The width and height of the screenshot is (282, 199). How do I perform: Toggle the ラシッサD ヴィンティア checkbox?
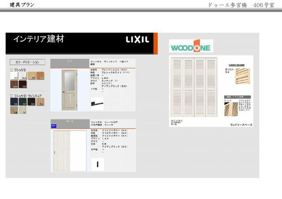click(x=12, y=95)
